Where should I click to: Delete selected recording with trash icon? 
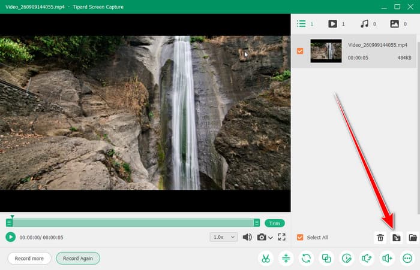380,238
